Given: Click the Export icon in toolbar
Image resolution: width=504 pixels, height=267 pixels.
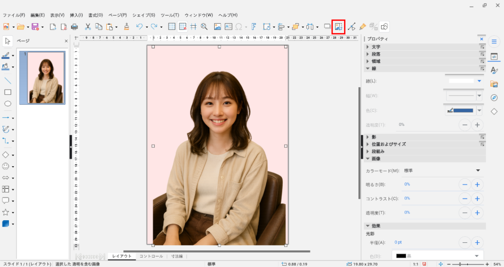Looking at the screenshot, I should (53, 27).
